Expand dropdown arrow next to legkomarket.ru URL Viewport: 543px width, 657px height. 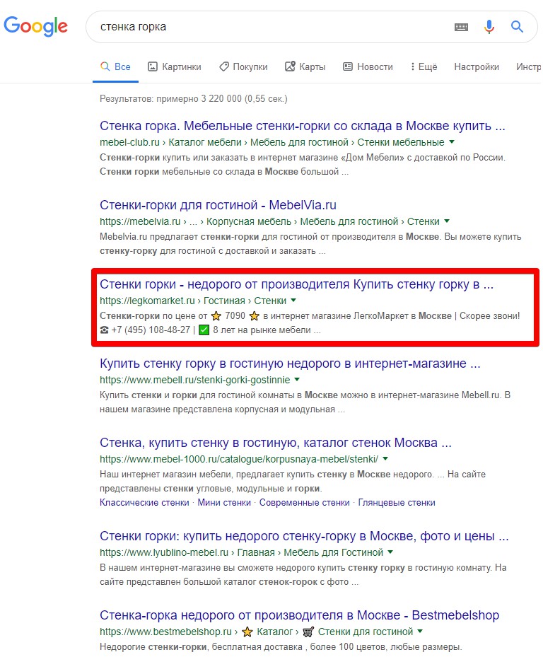[x=293, y=301]
